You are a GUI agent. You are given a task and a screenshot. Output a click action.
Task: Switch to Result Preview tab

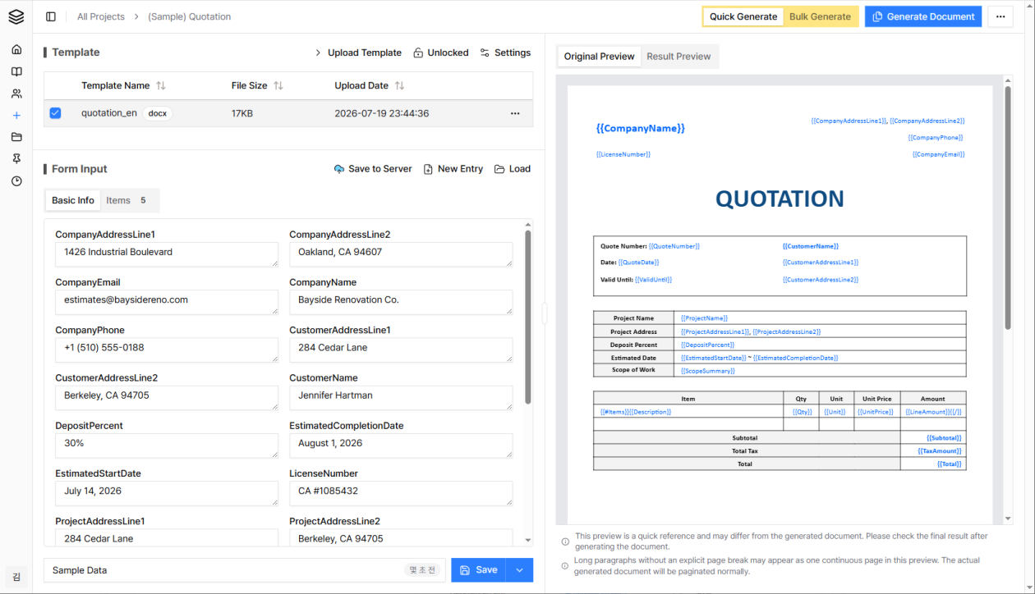[678, 57]
